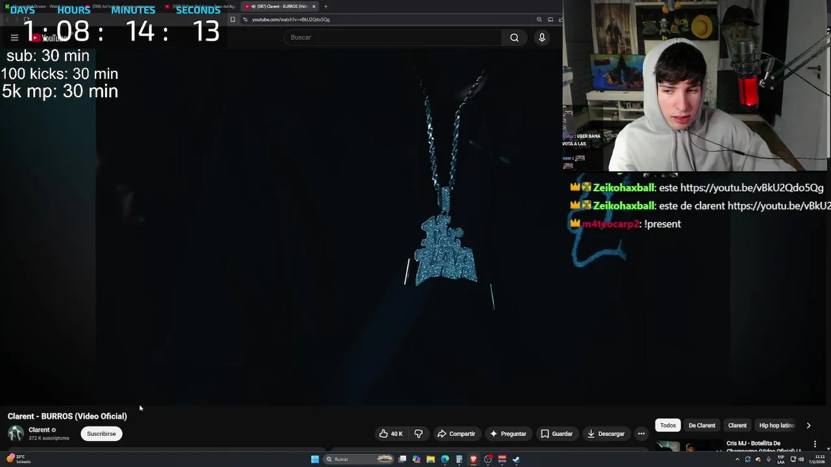Open a new browser tab
The image size is (831, 467).
(326, 6)
